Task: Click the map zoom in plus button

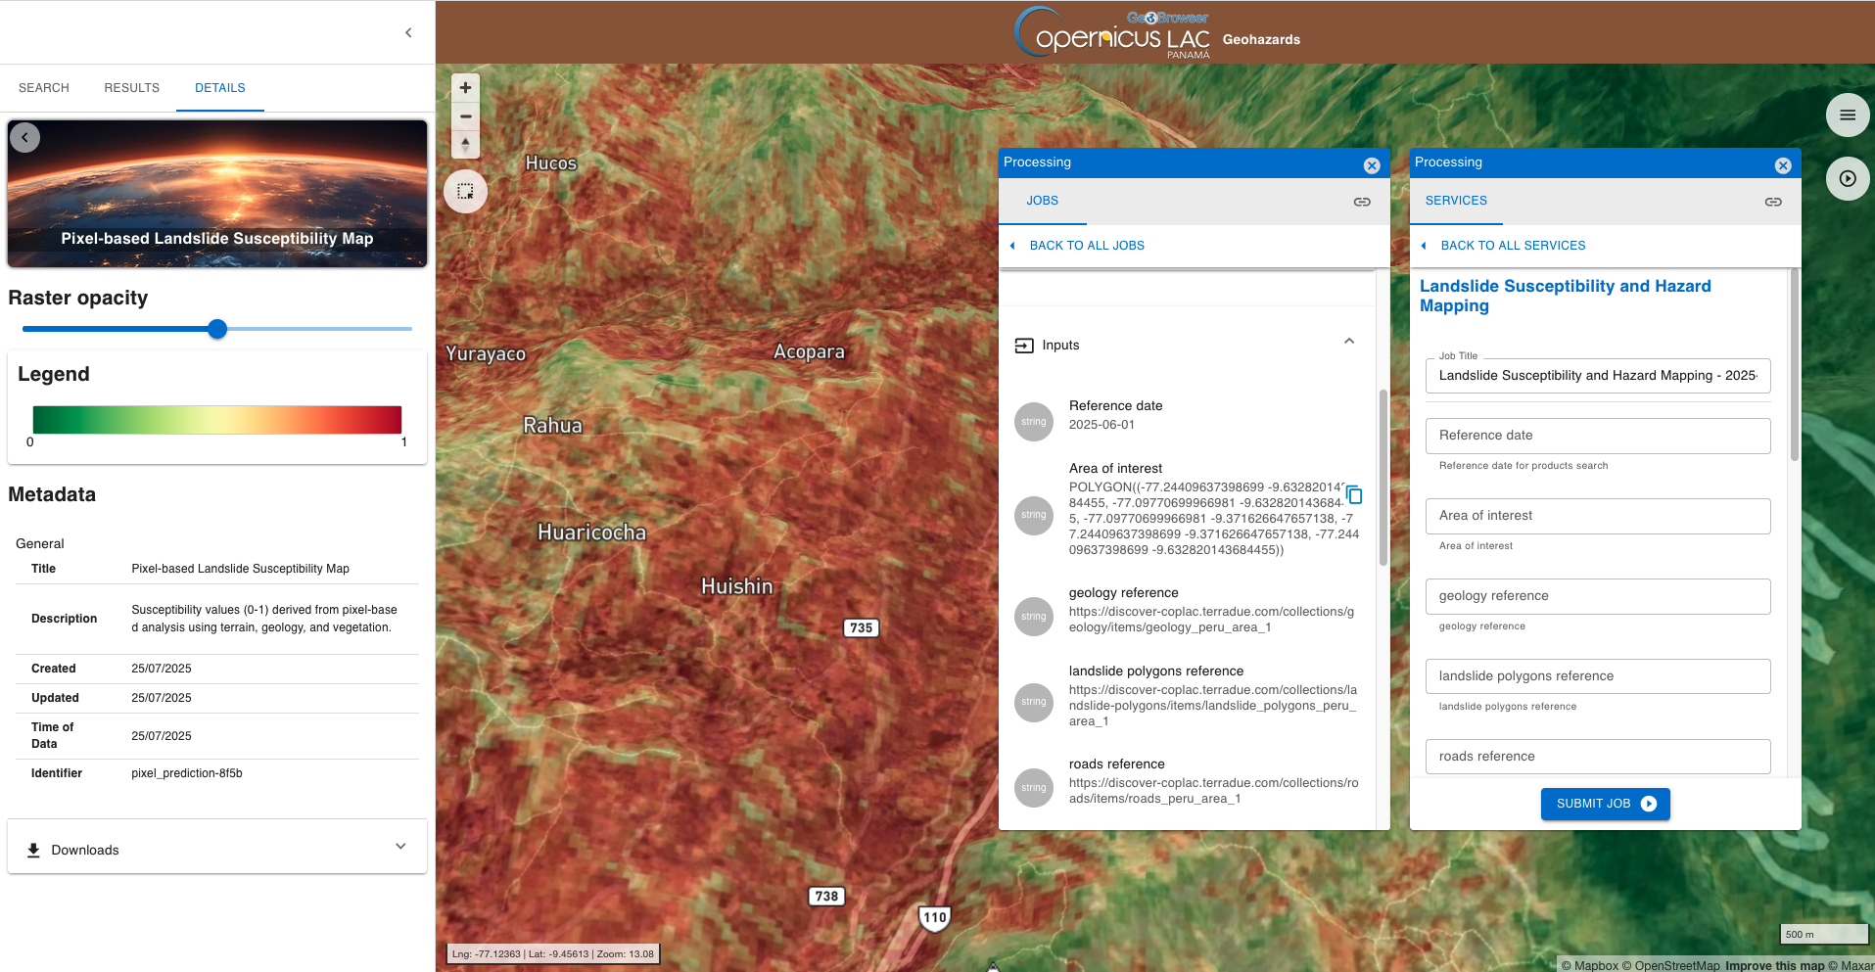Action: pyautogui.click(x=465, y=87)
